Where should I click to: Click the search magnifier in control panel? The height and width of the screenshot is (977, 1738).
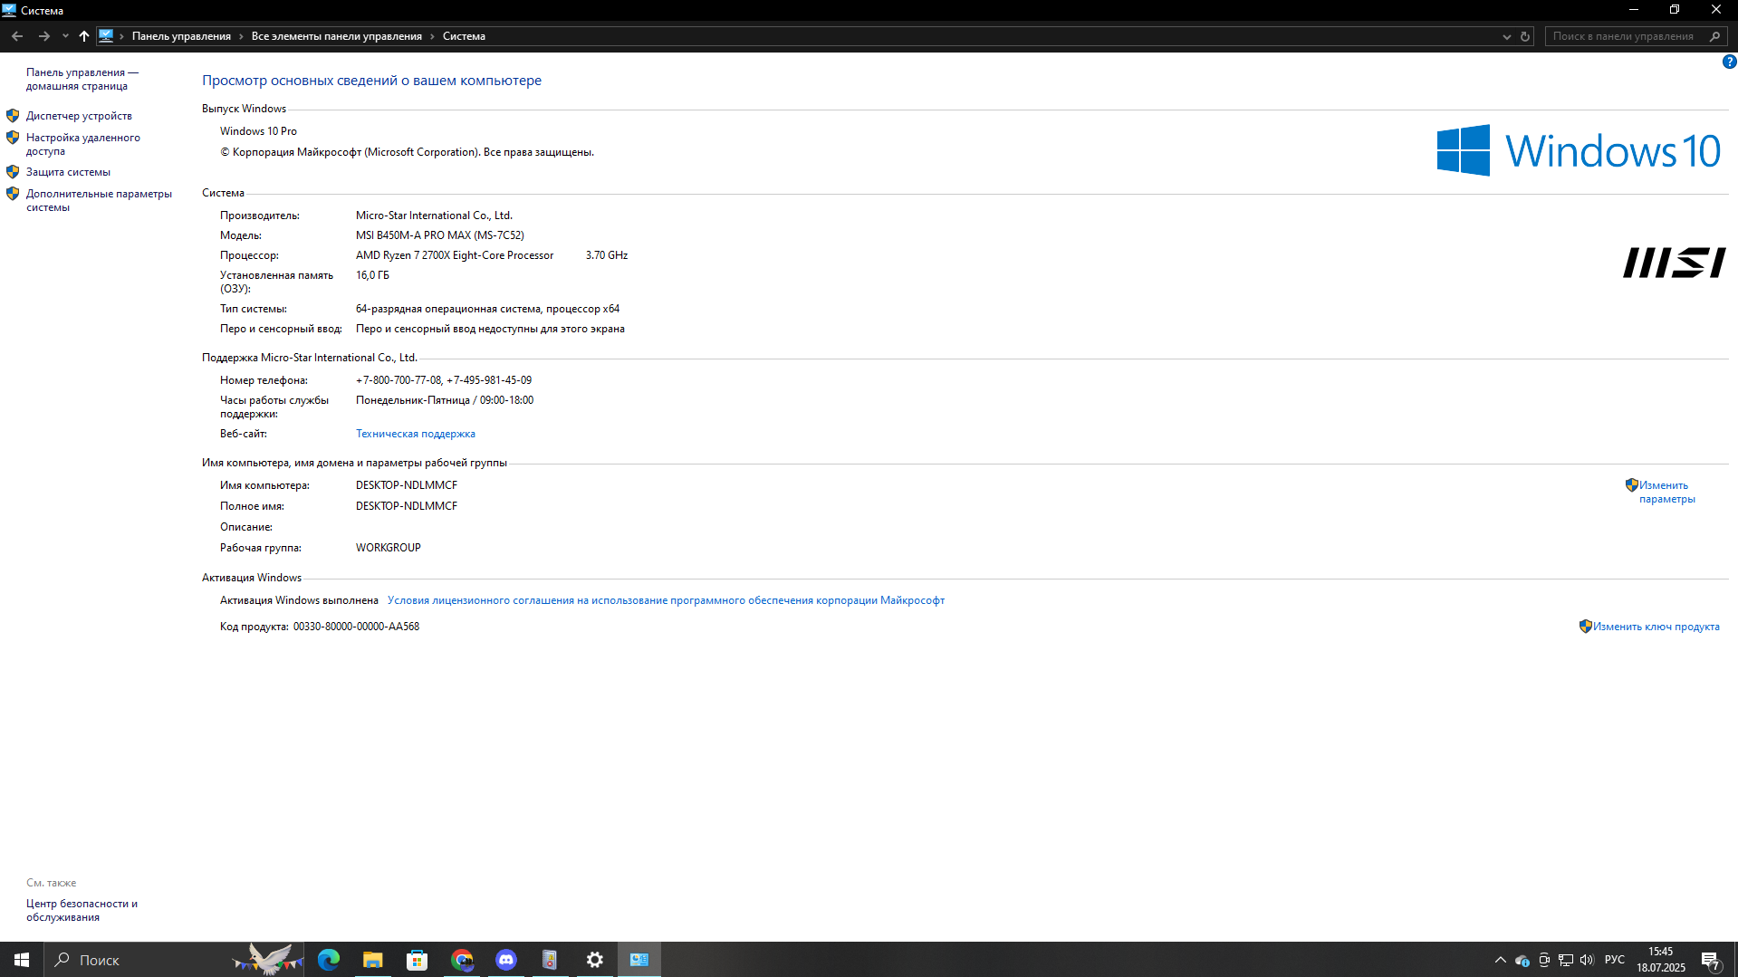pyautogui.click(x=1714, y=36)
